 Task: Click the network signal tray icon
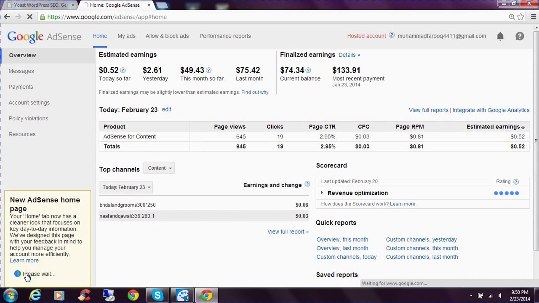pyautogui.click(x=490, y=295)
